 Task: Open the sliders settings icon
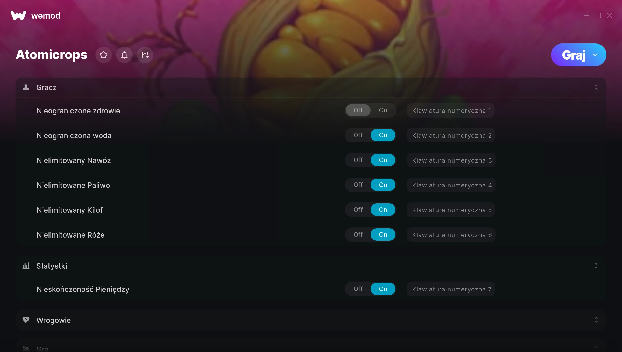(145, 55)
